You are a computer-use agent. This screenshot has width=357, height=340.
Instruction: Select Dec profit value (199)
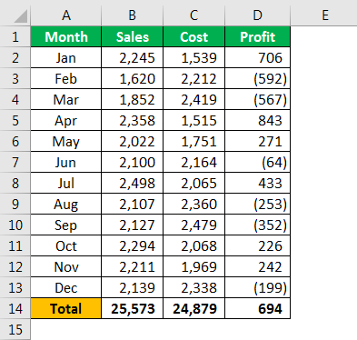coord(258,287)
